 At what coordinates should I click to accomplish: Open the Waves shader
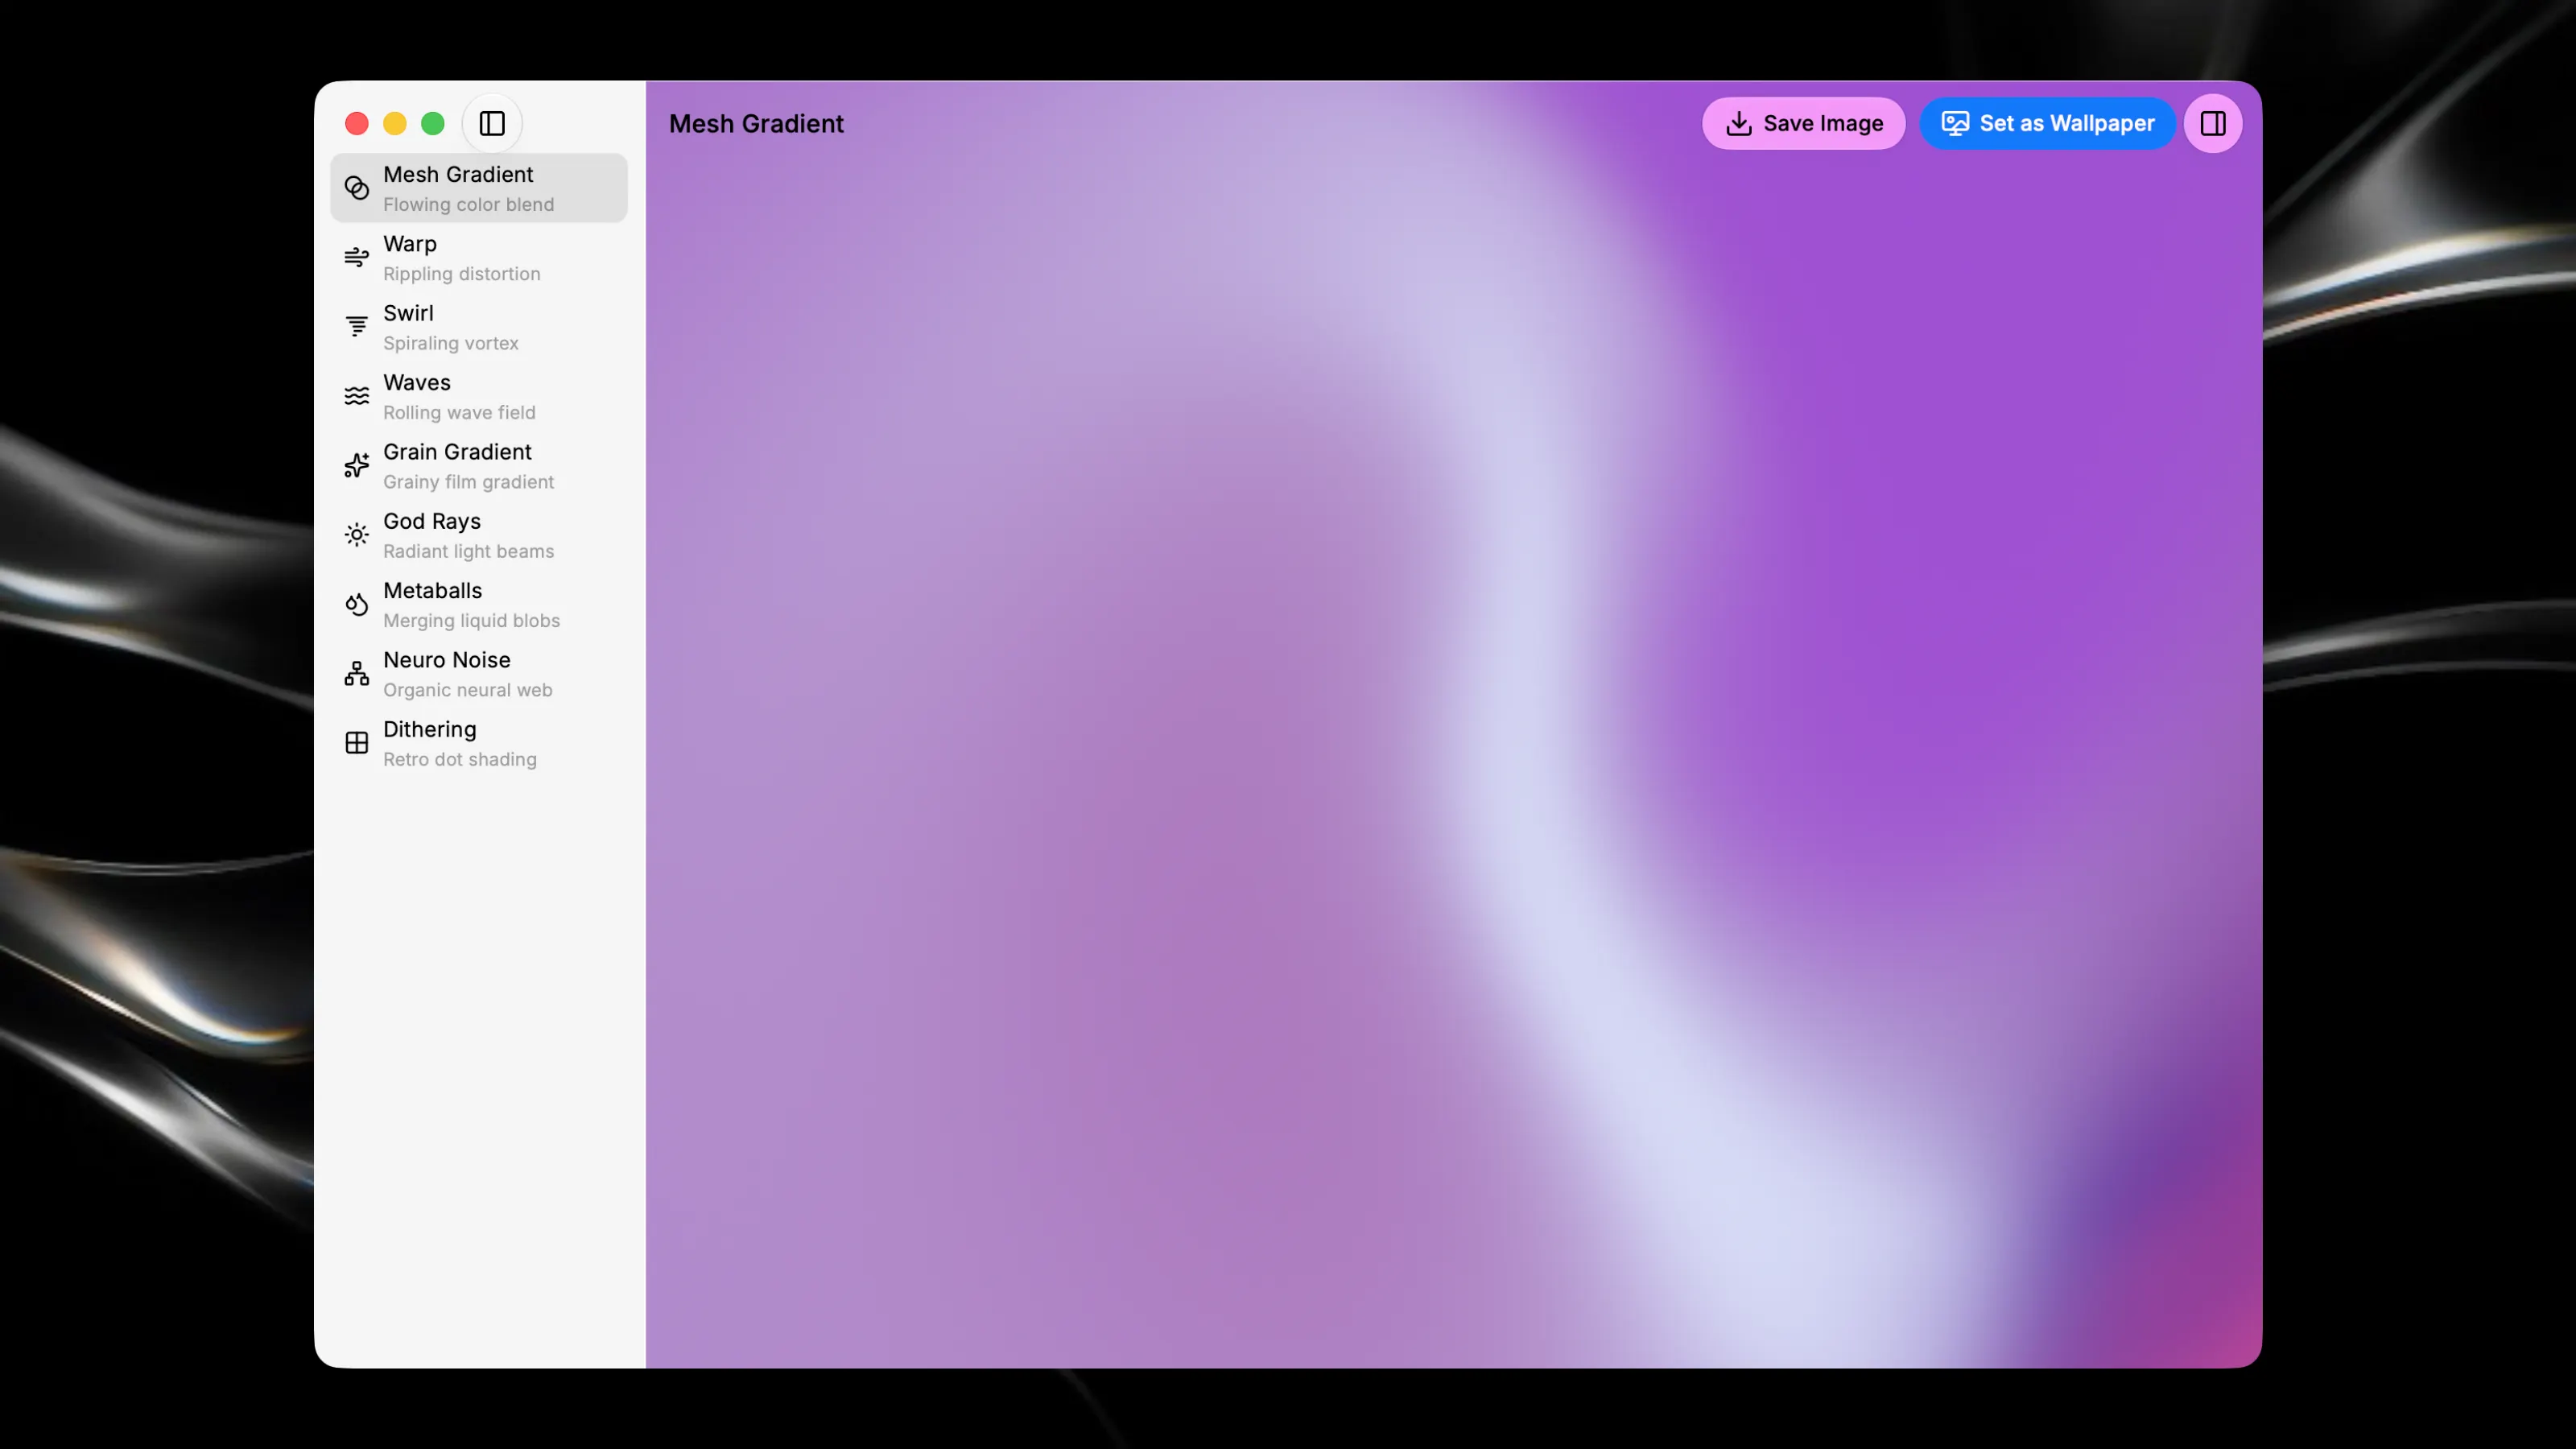479,396
